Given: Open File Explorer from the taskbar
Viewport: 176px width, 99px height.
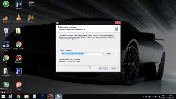Looking at the screenshot, I should click(26, 97).
